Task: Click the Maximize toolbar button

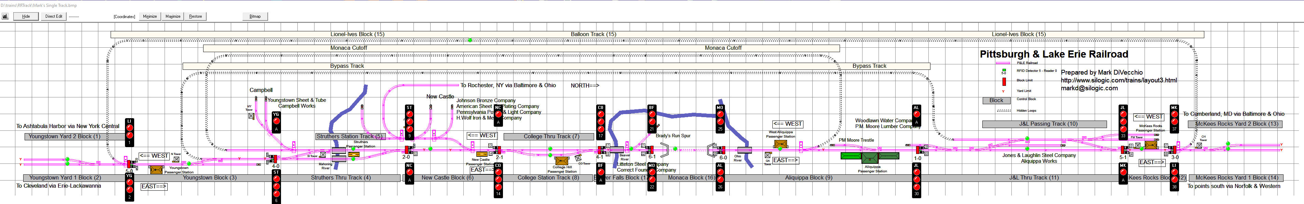Action: [x=173, y=16]
